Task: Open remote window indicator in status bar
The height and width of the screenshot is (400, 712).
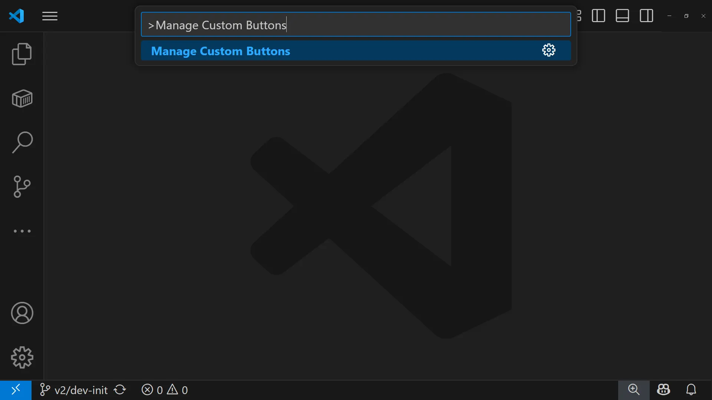Action: pos(16,390)
